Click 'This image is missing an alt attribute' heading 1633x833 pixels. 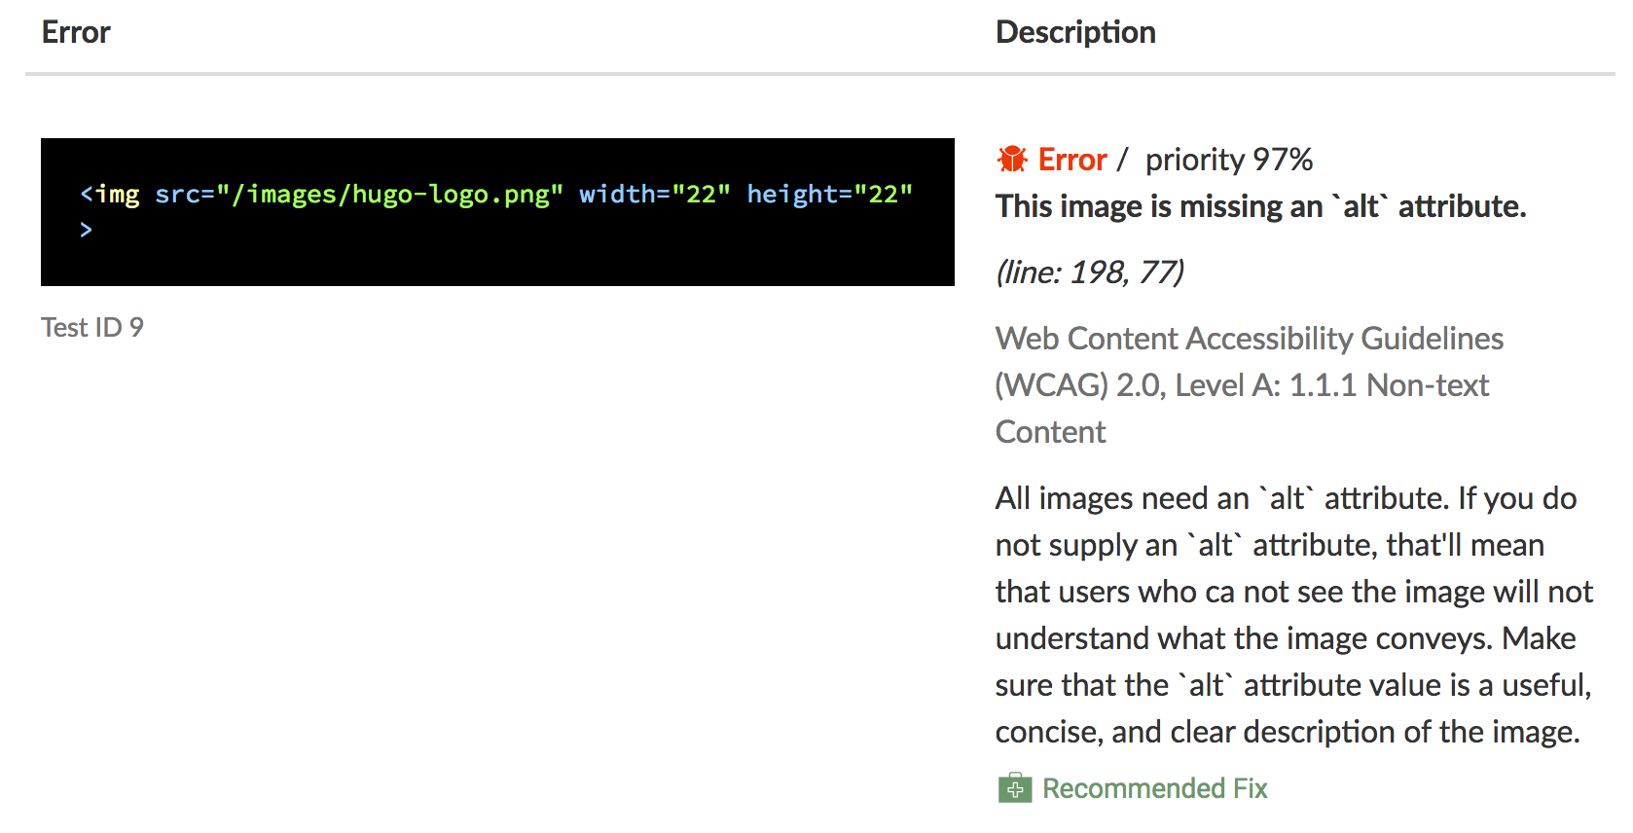tap(1260, 206)
